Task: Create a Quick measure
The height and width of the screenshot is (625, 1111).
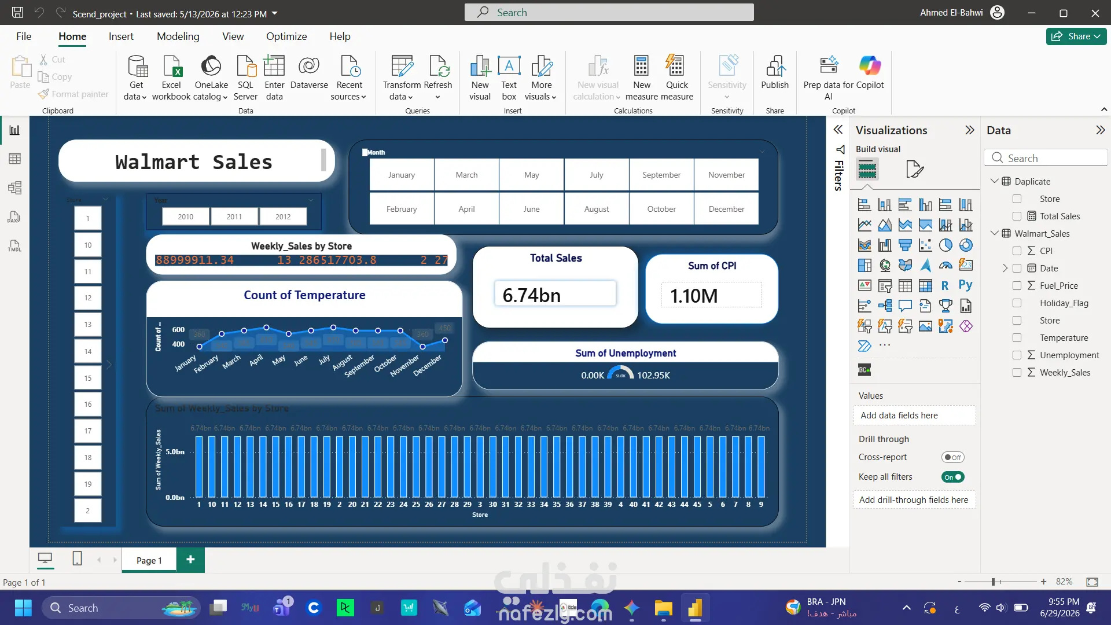Action: pos(676,78)
